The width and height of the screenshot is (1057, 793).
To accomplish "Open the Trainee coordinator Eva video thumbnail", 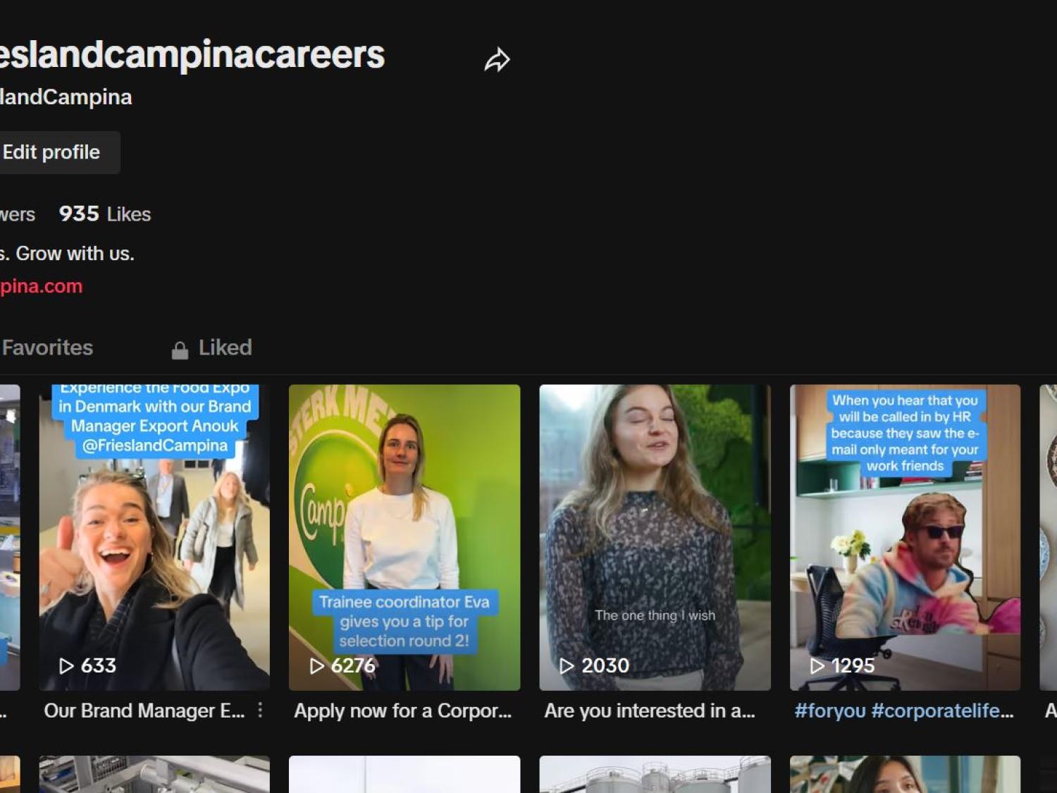I will (404, 537).
